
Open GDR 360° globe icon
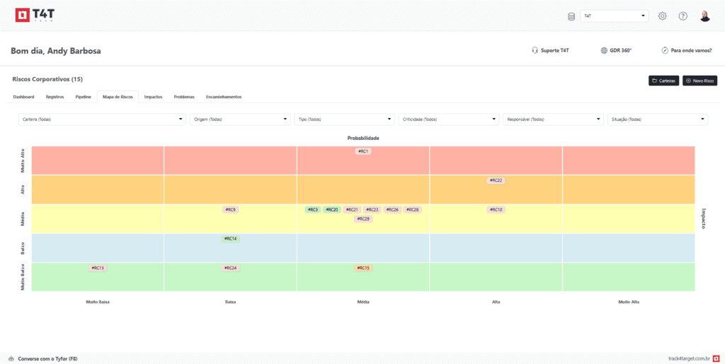tap(604, 51)
